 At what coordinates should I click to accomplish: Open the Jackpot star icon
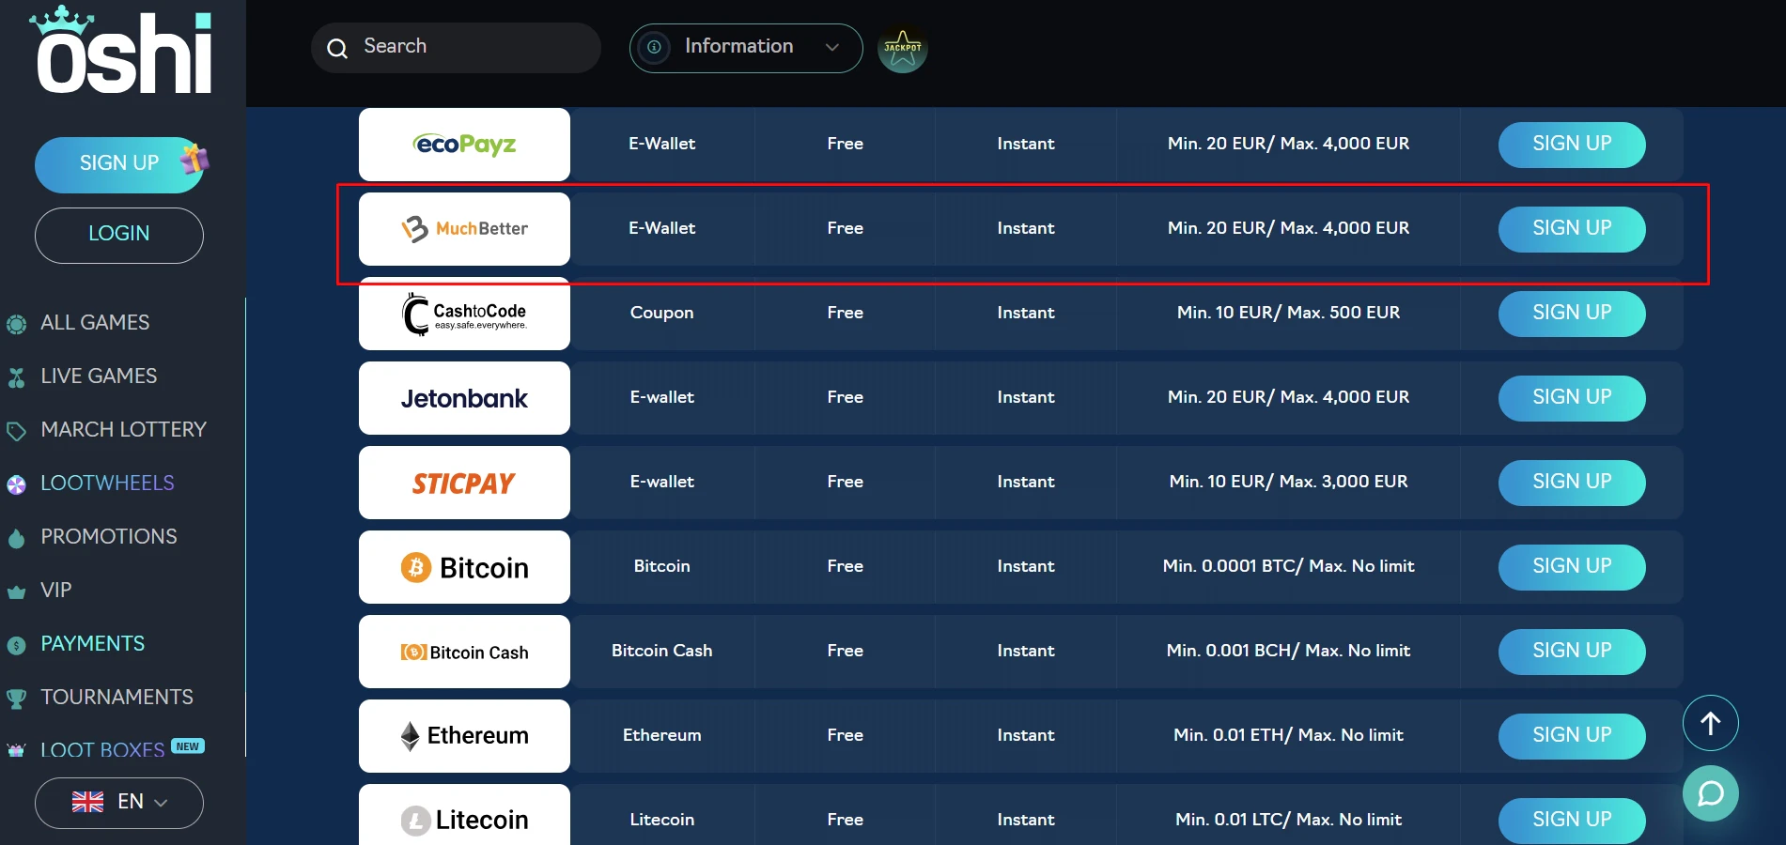[x=902, y=49]
